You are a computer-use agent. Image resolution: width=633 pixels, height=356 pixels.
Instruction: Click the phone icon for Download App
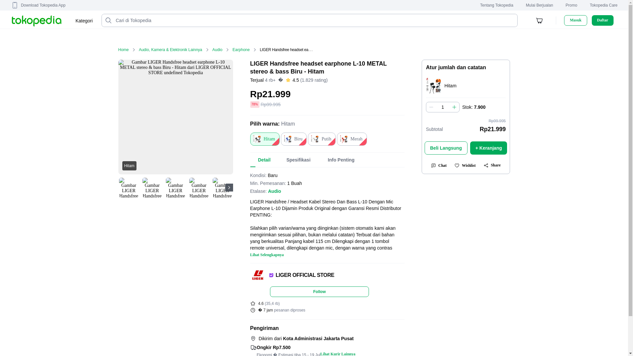point(15,5)
